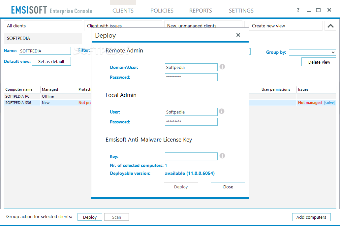
Task: Select SOFTPEDIA-PC row
Action: pyautogui.click(x=48, y=96)
